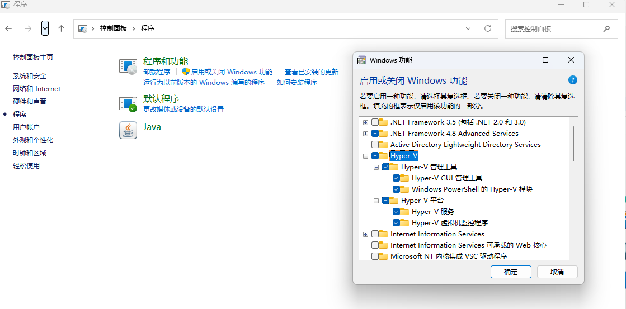Open 用户帐户 category in sidebar

[26, 127]
